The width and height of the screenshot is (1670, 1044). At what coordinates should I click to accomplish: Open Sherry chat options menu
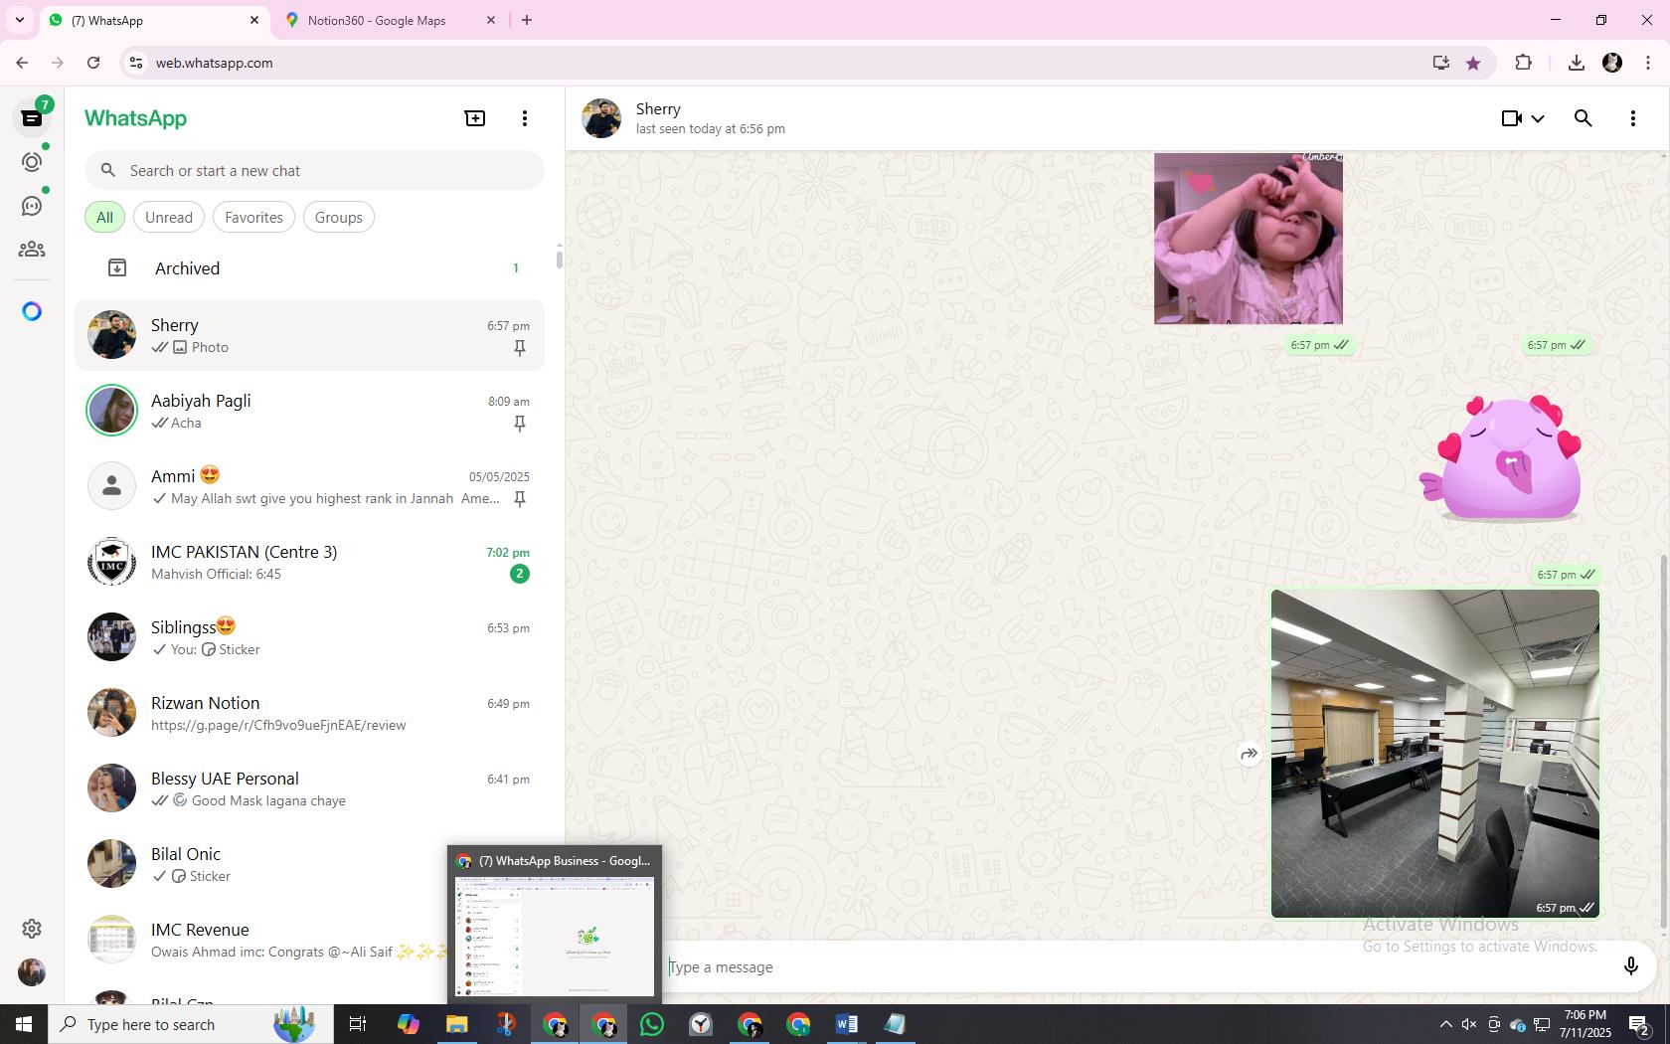[x=1633, y=118]
